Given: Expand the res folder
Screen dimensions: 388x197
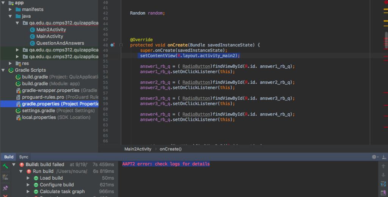Looking at the screenshot, I should pos(10,64).
